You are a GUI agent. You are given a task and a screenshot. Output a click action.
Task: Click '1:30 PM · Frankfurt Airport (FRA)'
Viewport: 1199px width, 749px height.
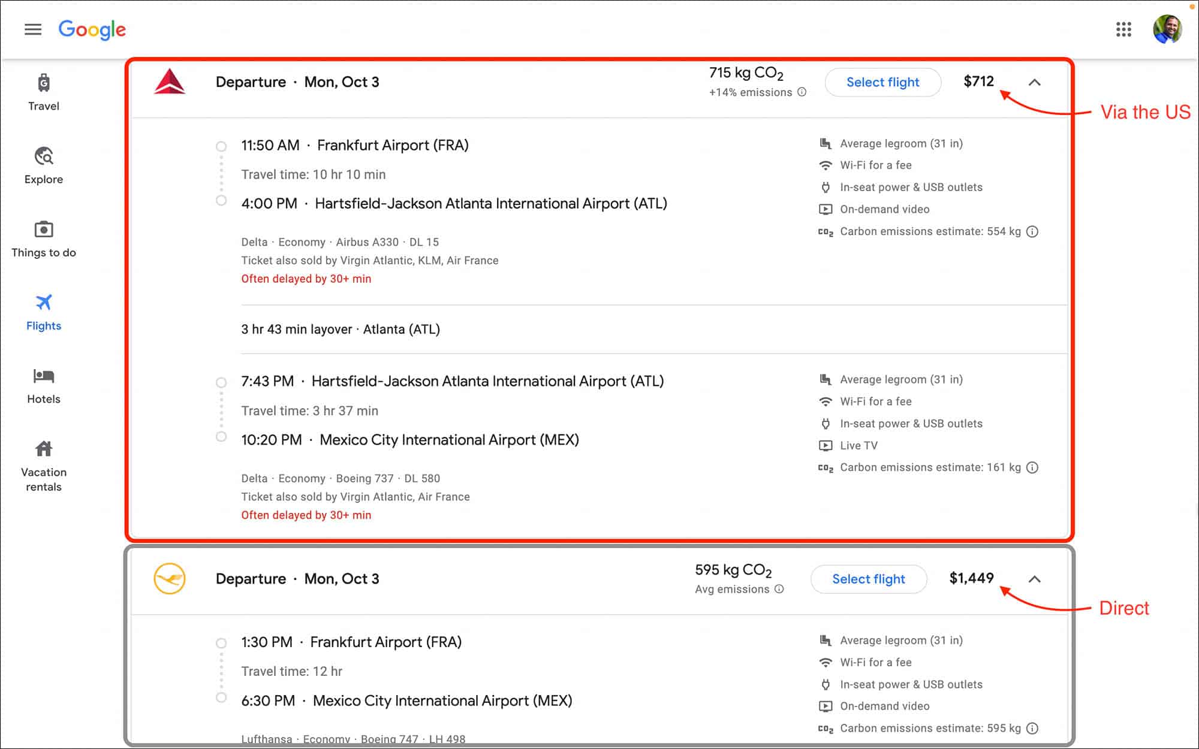point(351,642)
